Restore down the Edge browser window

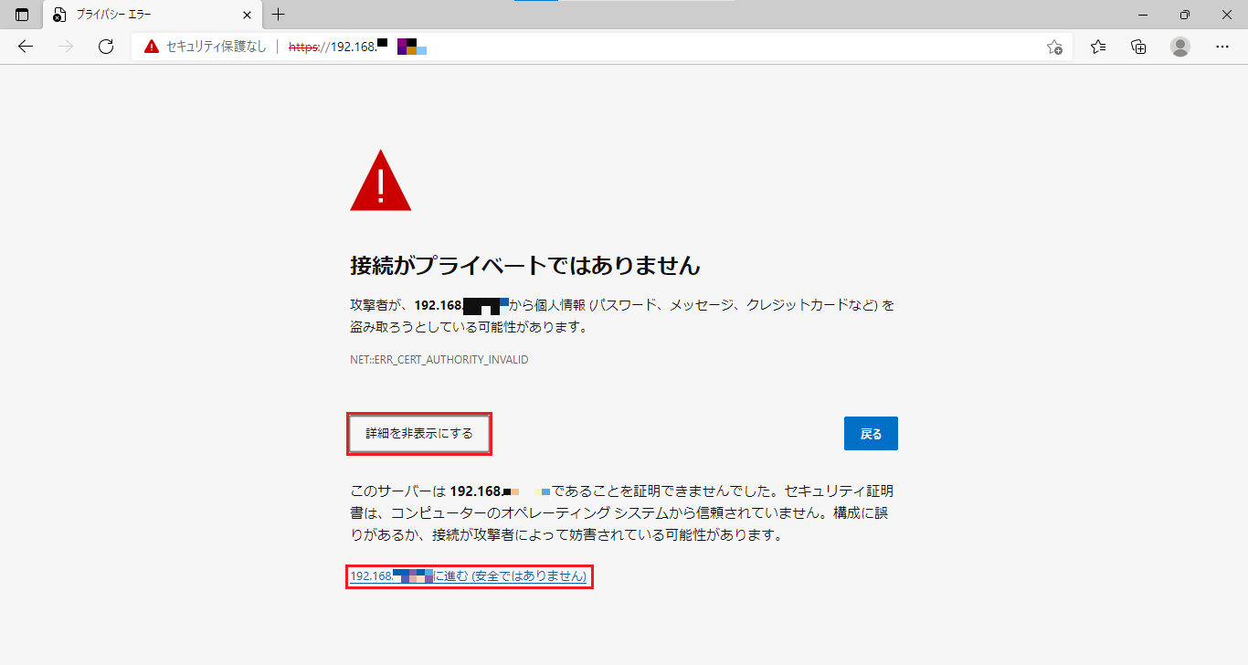click(1185, 15)
